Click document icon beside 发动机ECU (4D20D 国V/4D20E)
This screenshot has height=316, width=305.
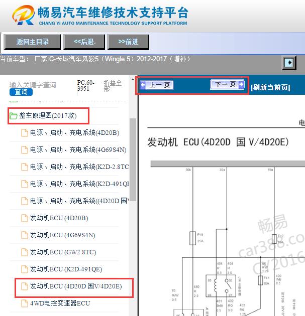(25, 286)
